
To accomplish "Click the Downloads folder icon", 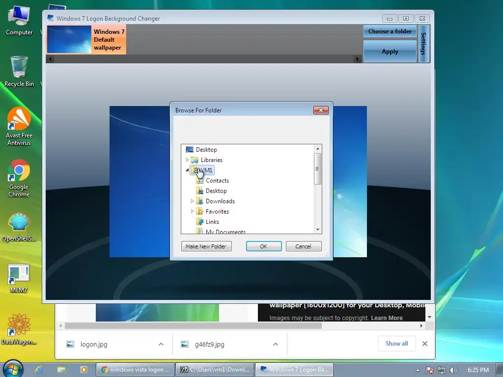I will (x=199, y=201).
